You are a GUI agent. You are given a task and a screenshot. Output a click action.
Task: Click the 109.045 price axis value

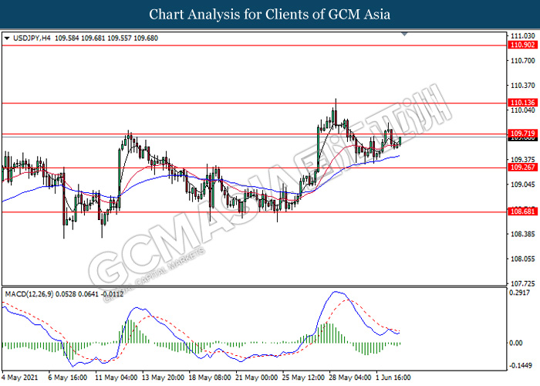tap(523, 185)
